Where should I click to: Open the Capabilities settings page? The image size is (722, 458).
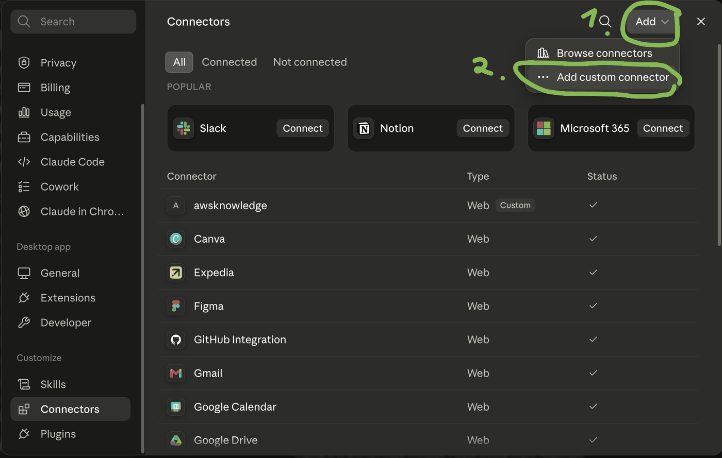click(x=70, y=137)
